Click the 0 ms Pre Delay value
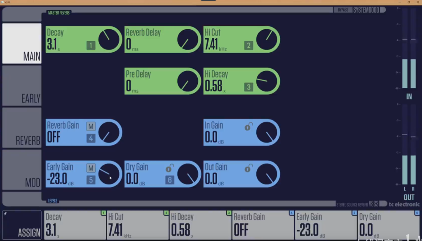Image resolution: width=422 pixels, height=241 pixels. coord(132,86)
